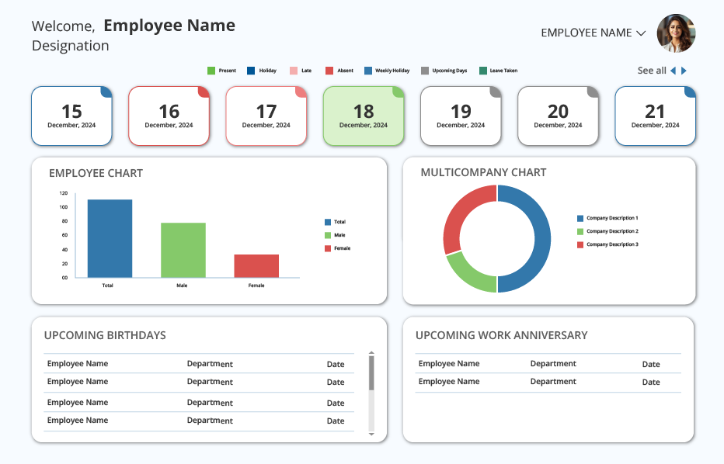The height and width of the screenshot is (464, 724).
Task: Click the pink Late legend swatch
Action: point(294,71)
